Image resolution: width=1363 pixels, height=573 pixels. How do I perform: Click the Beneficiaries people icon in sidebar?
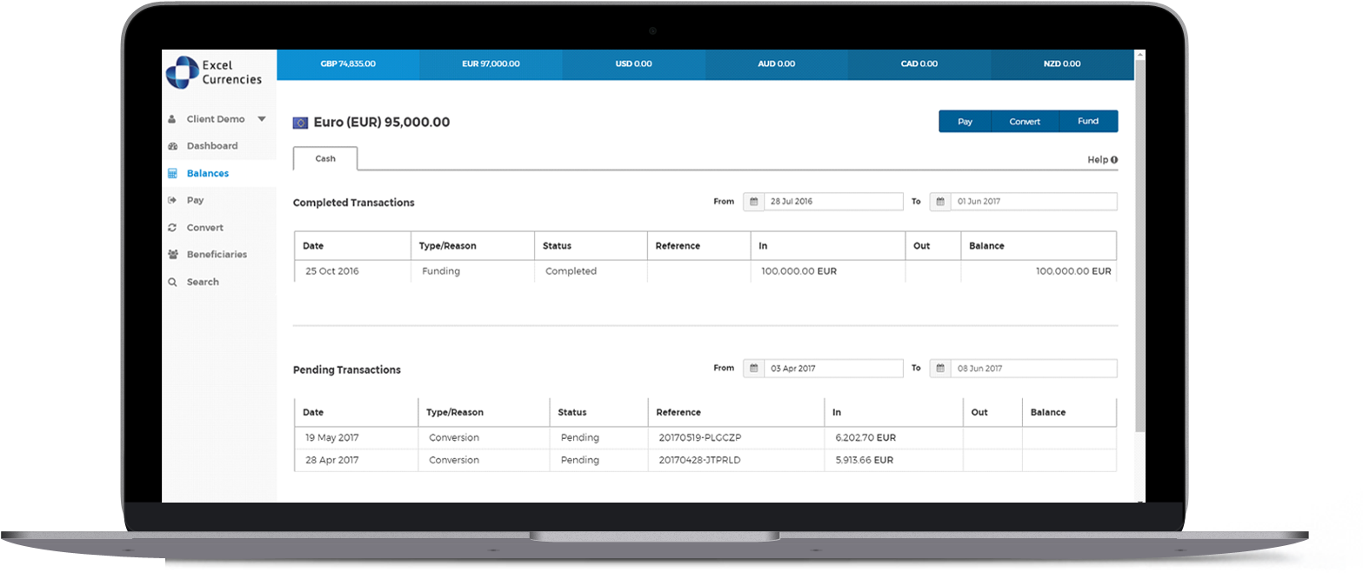tap(172, 255)
